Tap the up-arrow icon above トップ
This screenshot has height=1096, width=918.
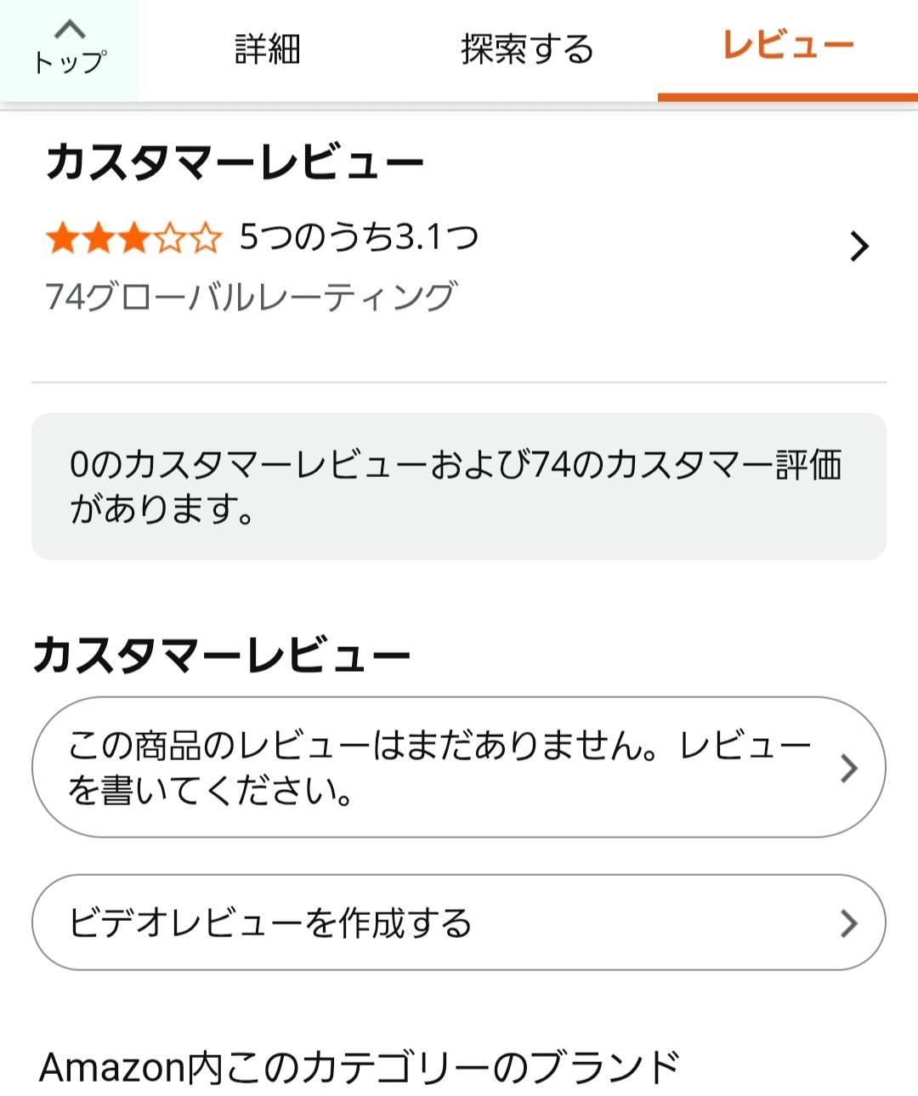tap(70, 30)
